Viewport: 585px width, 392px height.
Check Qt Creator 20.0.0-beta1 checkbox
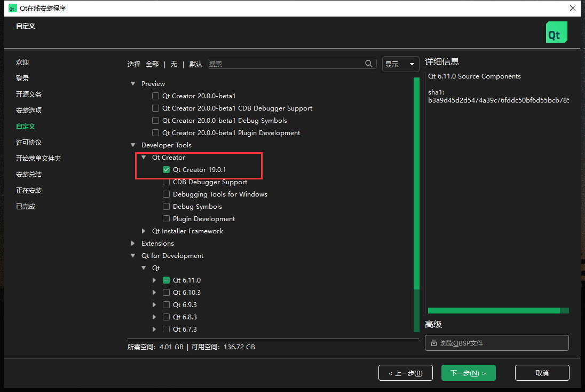pos(155,96)
